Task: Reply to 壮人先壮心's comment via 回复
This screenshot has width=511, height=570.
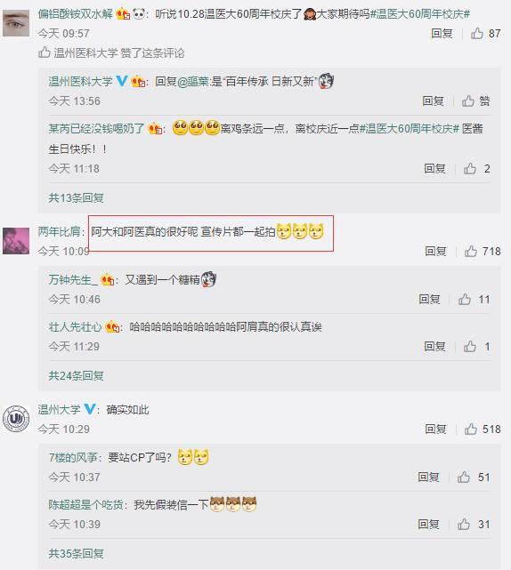Action: click(434, 347)
